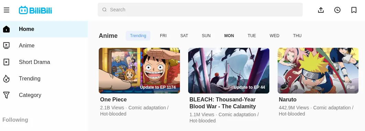365x131 pixels.
Task: Select the THU schedule tab
Action: click(x=297, y=36)
